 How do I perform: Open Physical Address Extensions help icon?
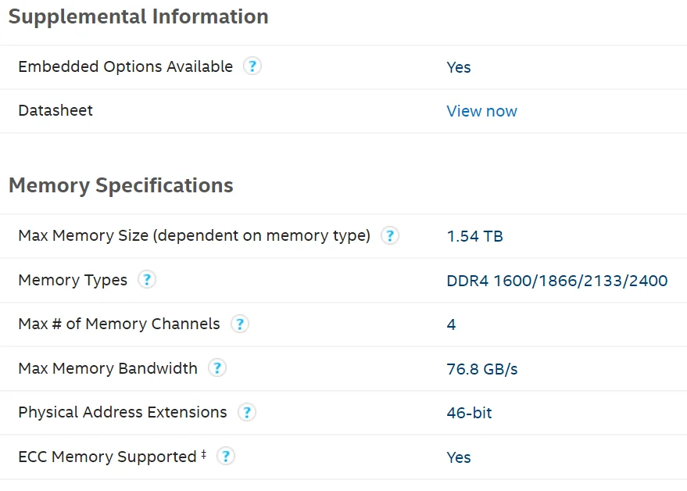click(246, 412)
